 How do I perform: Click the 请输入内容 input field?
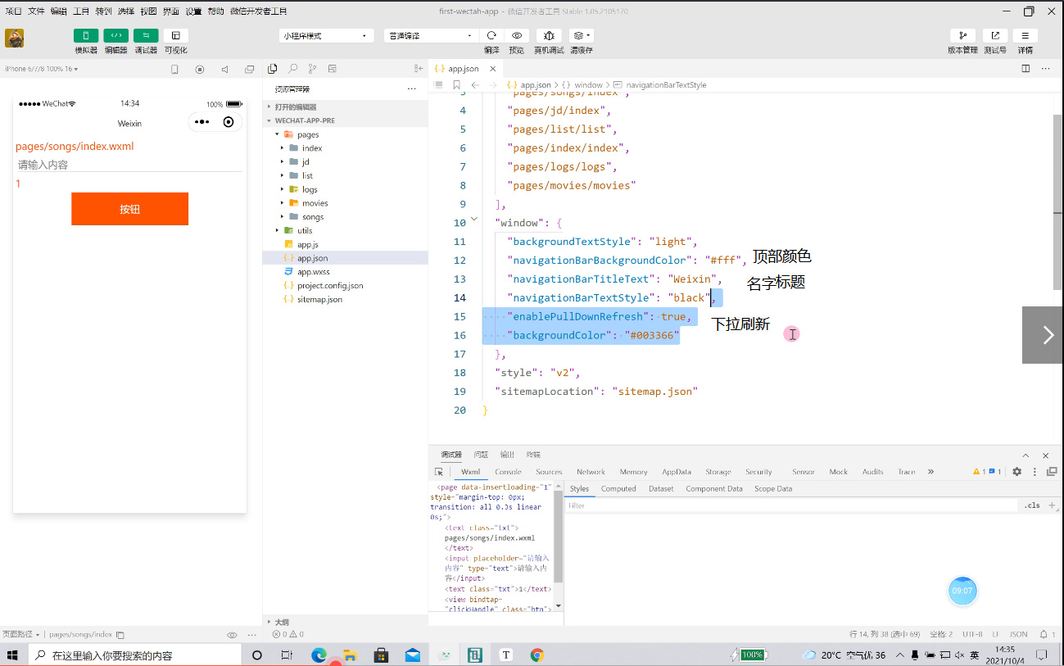tap(129, 165)
